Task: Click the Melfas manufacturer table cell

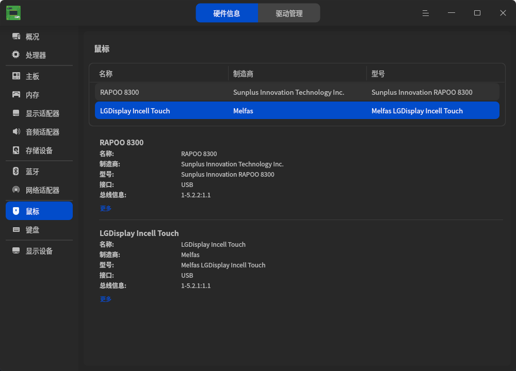Action: coord(243,111)
